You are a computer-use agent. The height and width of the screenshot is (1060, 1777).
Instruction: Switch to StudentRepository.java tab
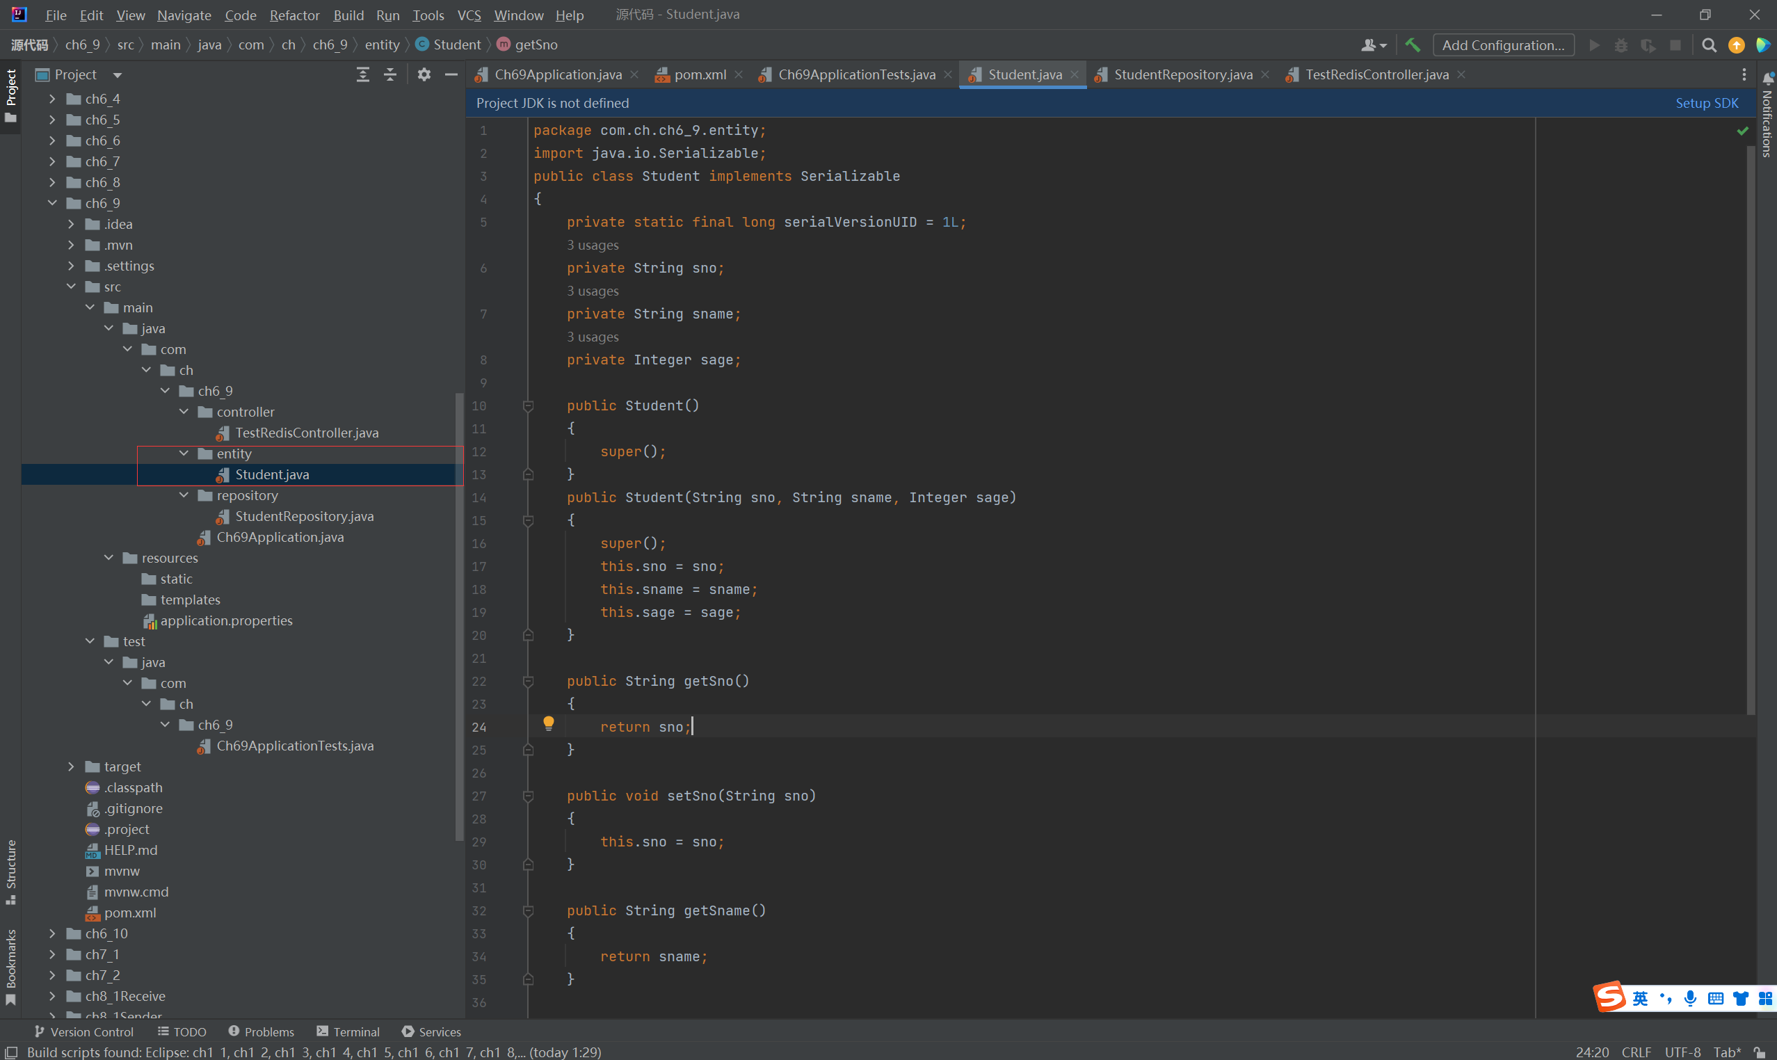(1182, 74)
